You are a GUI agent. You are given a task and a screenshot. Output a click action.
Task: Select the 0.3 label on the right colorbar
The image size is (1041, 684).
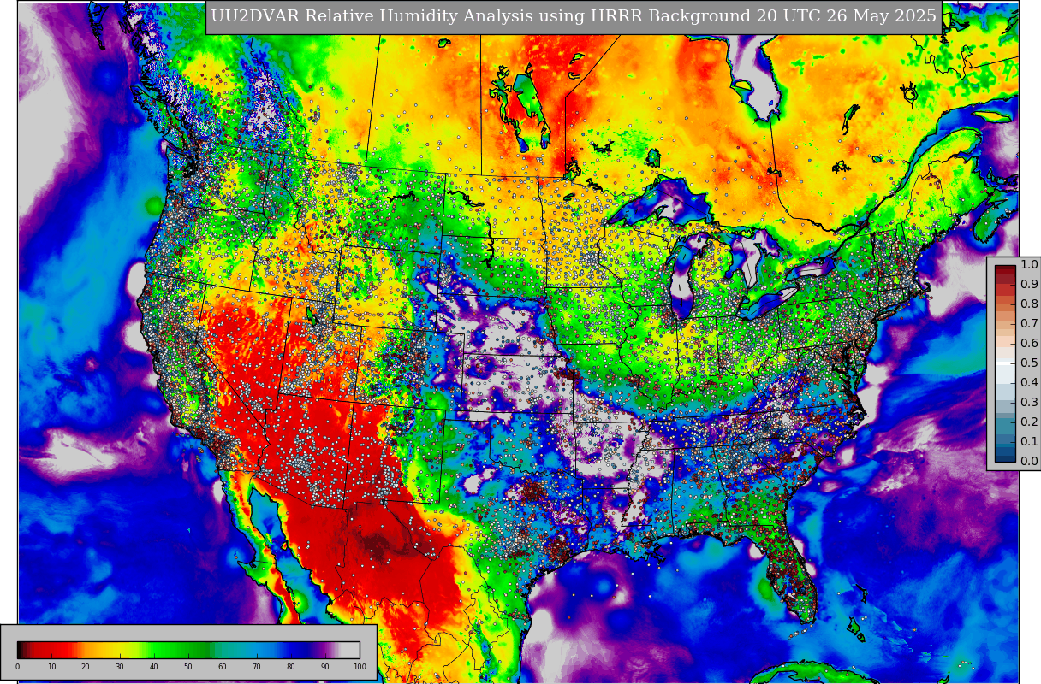point(1029,402)
